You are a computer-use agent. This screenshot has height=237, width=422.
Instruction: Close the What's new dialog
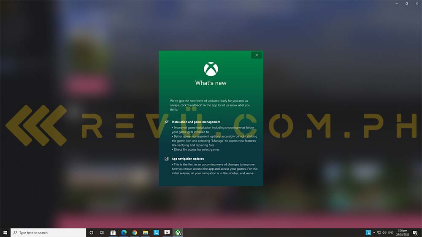tap(257, 55)
